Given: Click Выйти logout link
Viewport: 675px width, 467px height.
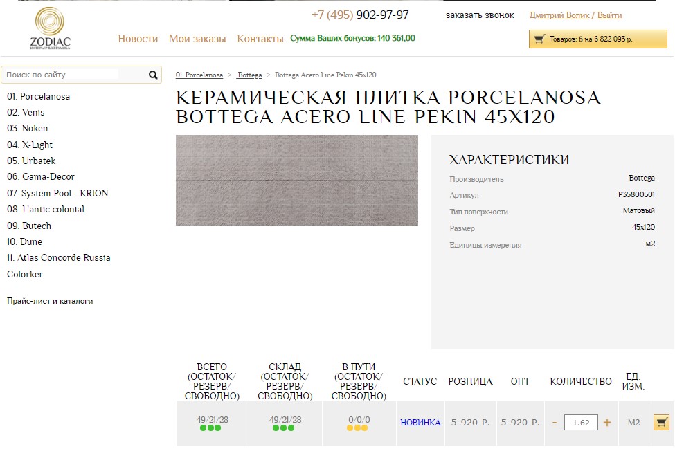Looking at the screenshot, I should tap(609, 15).
